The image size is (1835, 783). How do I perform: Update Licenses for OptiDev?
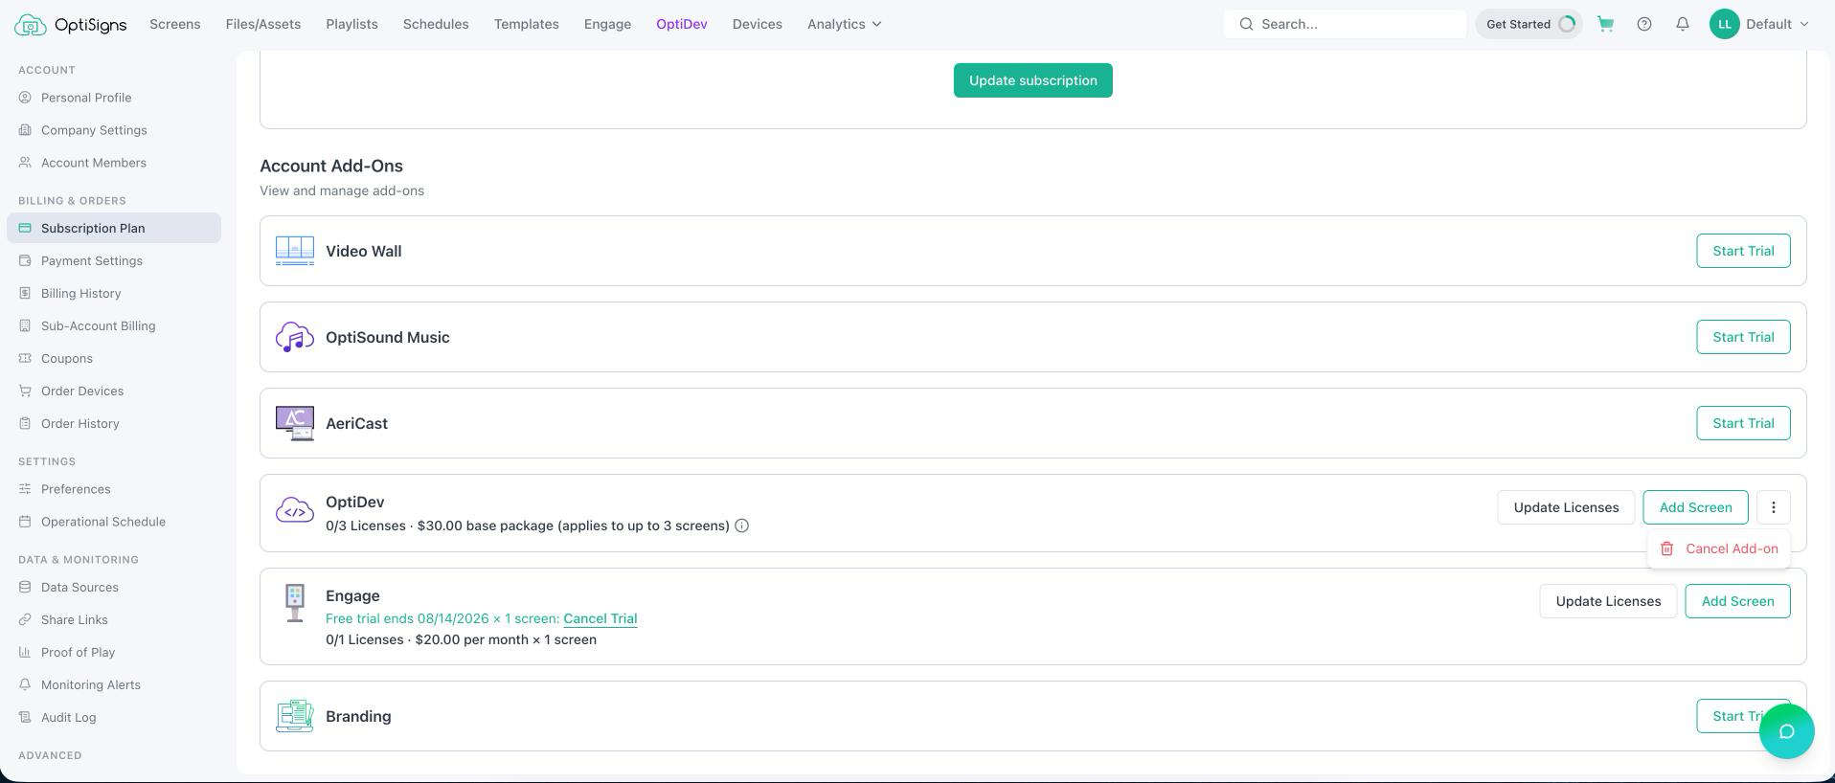point(1566,507)
